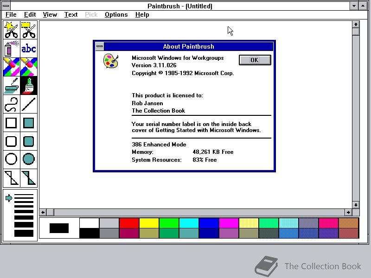Pick the Color Eraser tool

click(x=11, y=67)
